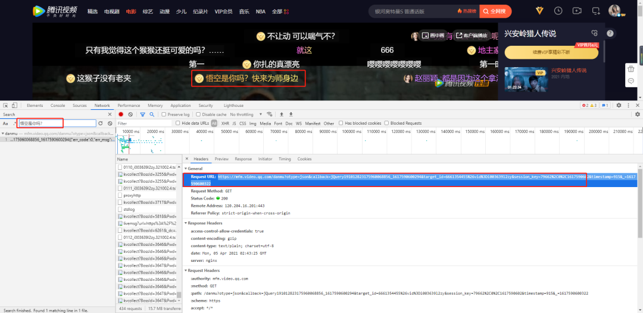Image resolution: width=643 pixels, height=313 pixels.
Task: Toggle regular expression search option
Action: click(x=14, y=123)
